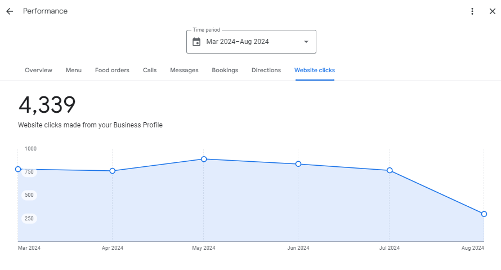Go to the Messages tab

click(x=184, y=70)
